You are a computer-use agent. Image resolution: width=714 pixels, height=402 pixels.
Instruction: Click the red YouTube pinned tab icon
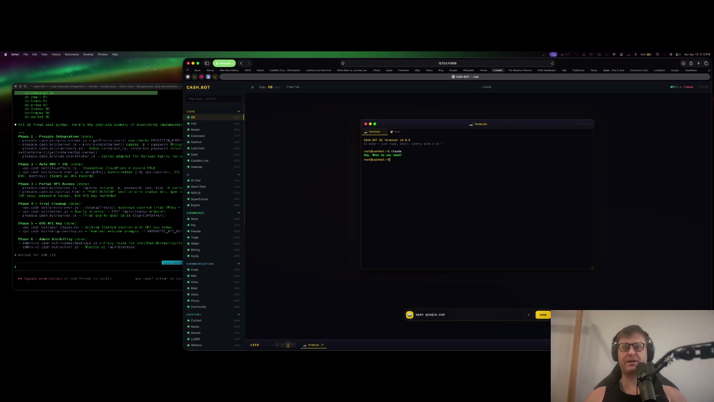point(202,77)
